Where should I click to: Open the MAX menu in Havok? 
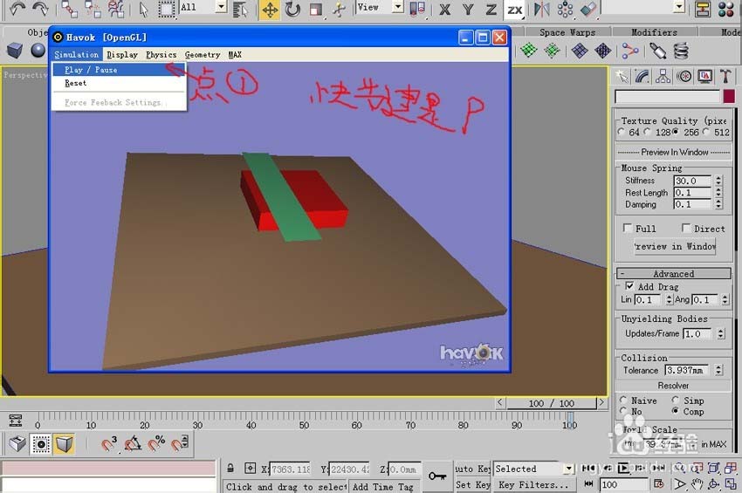coord(235,54)
